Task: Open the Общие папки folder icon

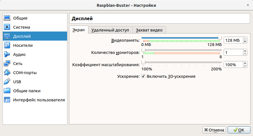Action: (7, 91)
